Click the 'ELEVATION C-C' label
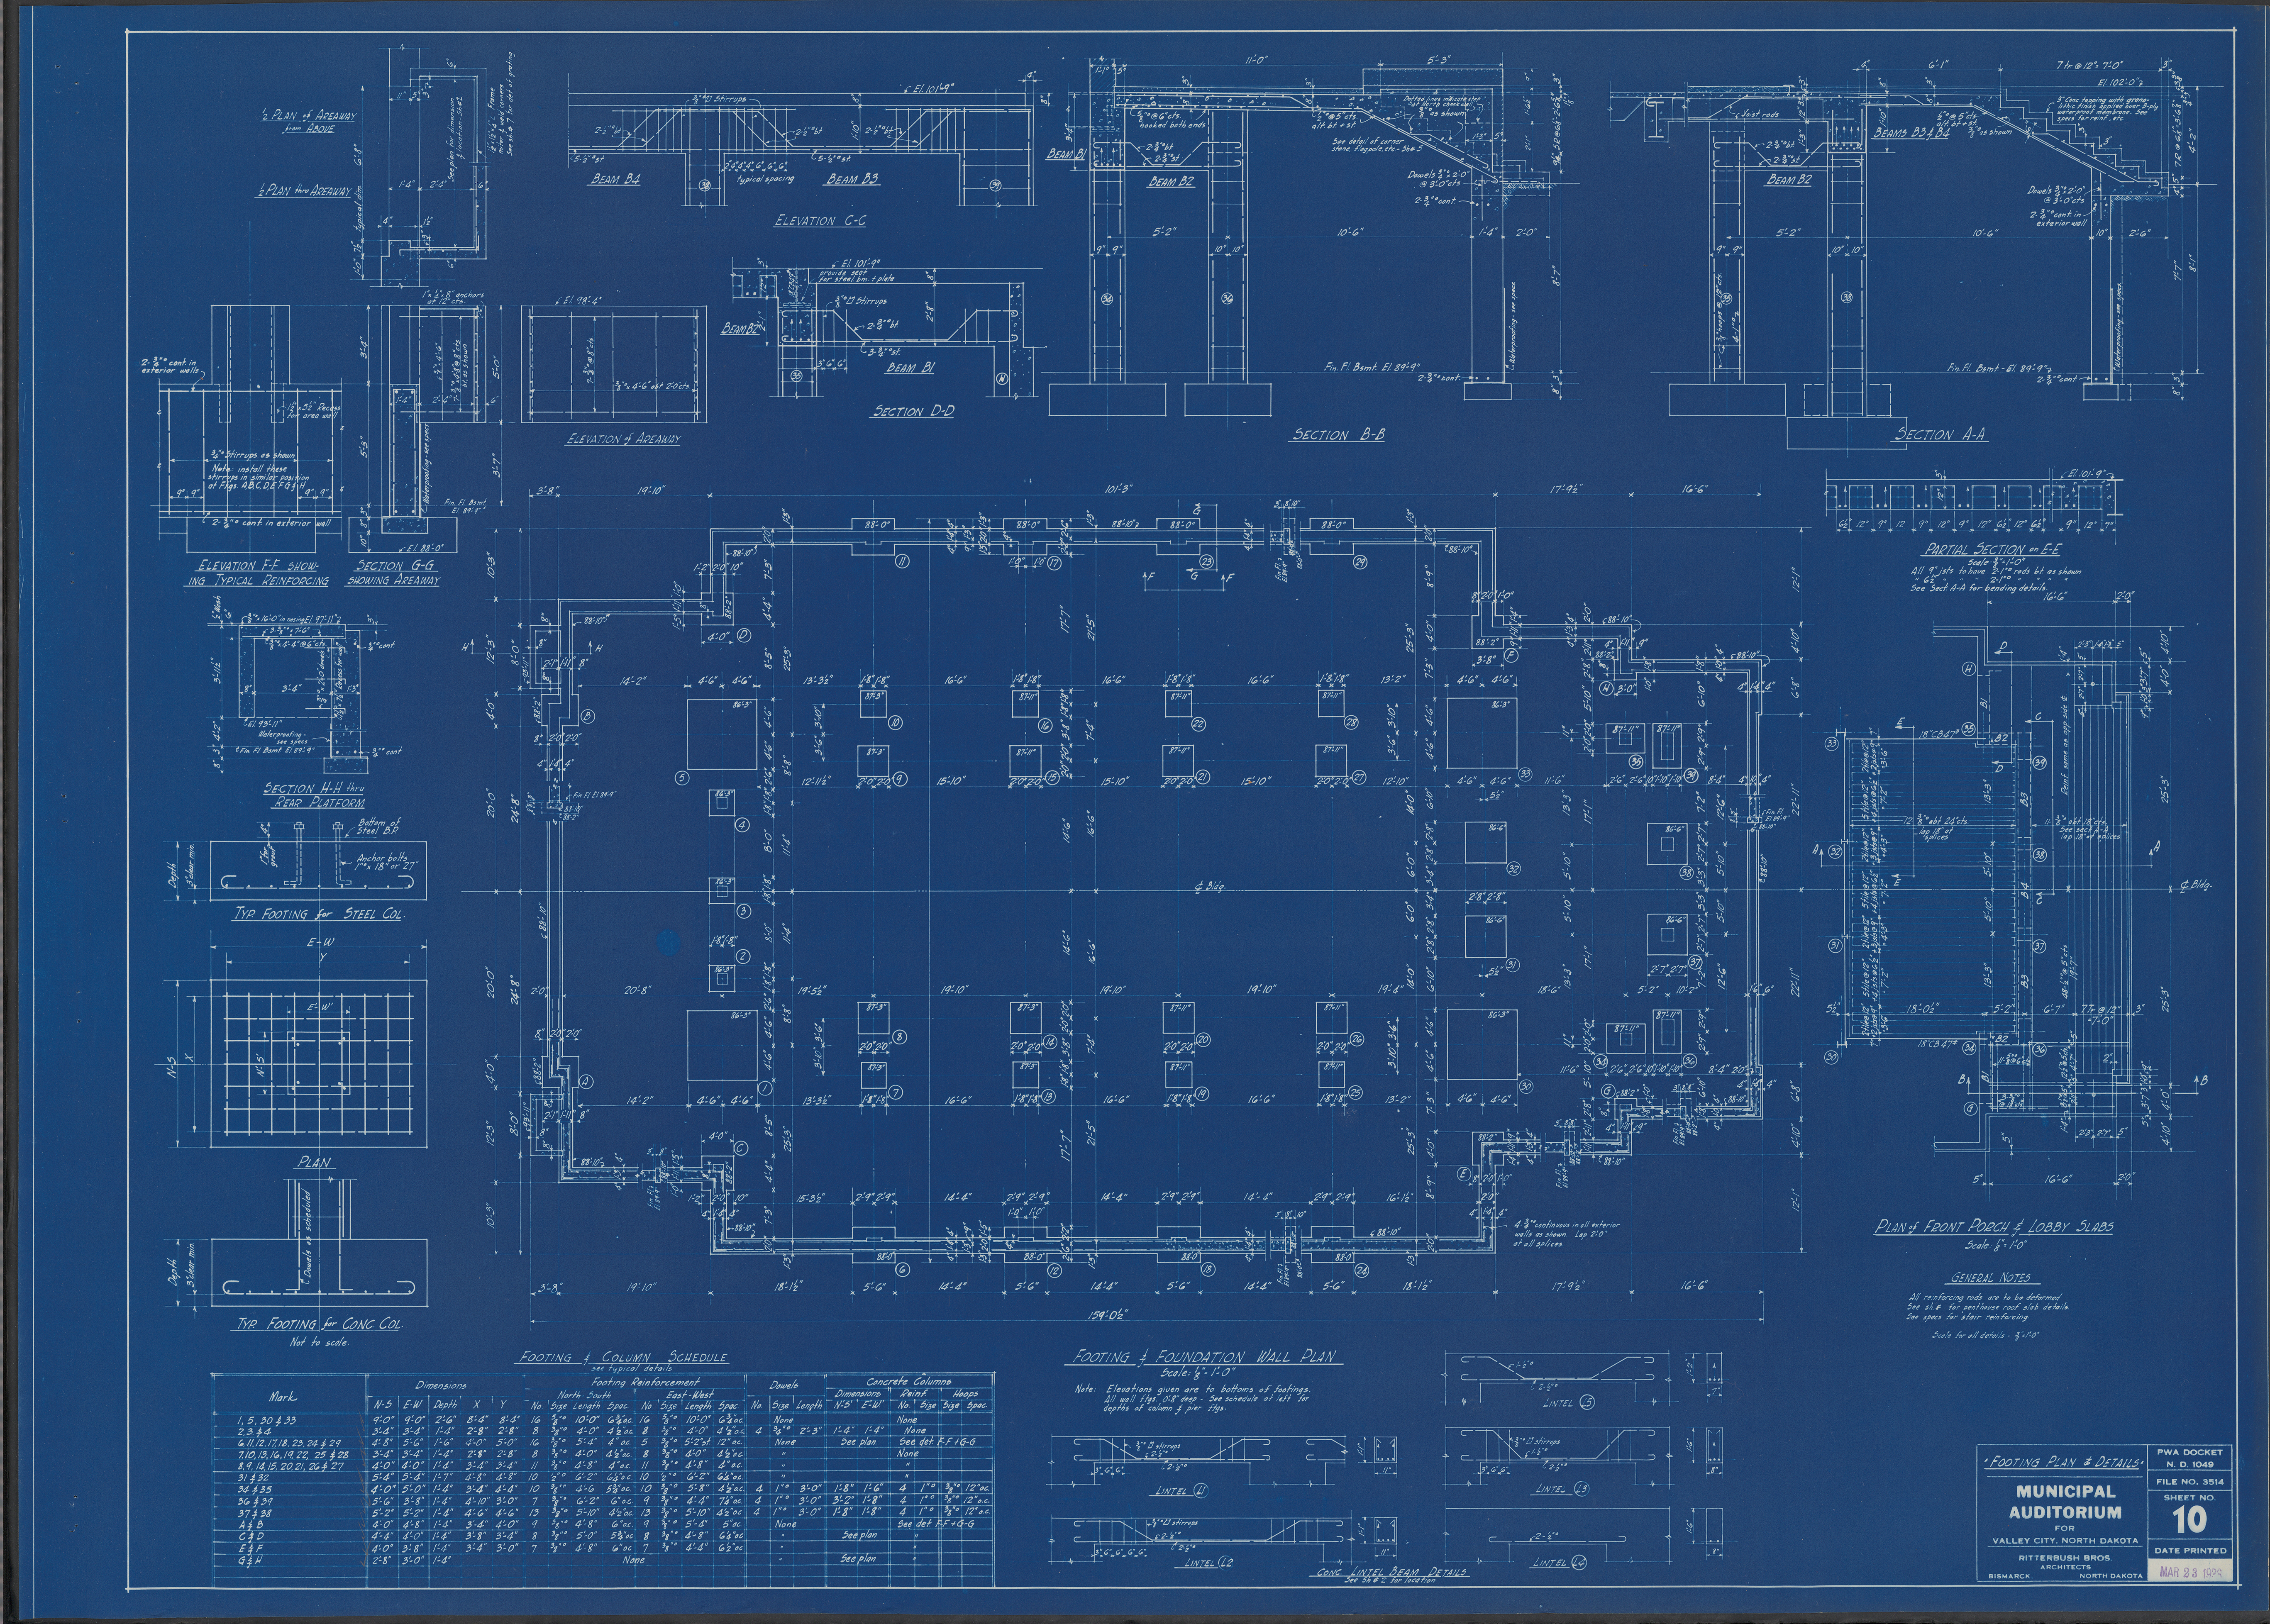Screen dimensions: 2270x1624 click(819, 220)
